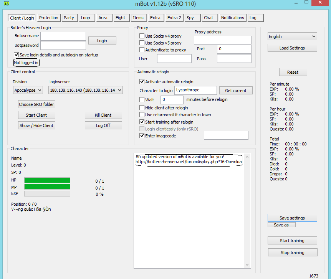Open the Party tab
Image resolution: width=331 pixels, height=279 pixels.
pyautogui.click(x=69, y=18)
